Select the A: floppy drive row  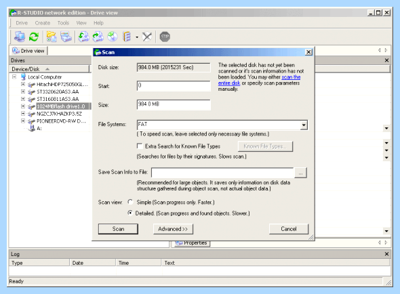(39, 128)
